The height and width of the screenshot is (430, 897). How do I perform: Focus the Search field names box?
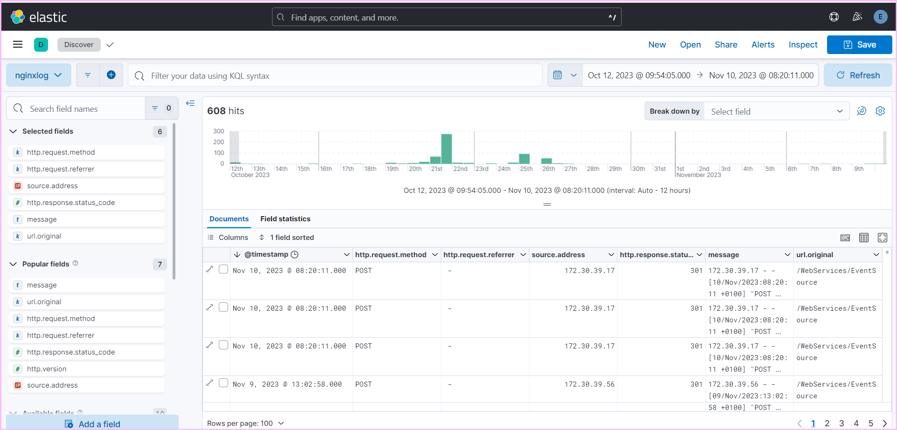coord(76,109)
